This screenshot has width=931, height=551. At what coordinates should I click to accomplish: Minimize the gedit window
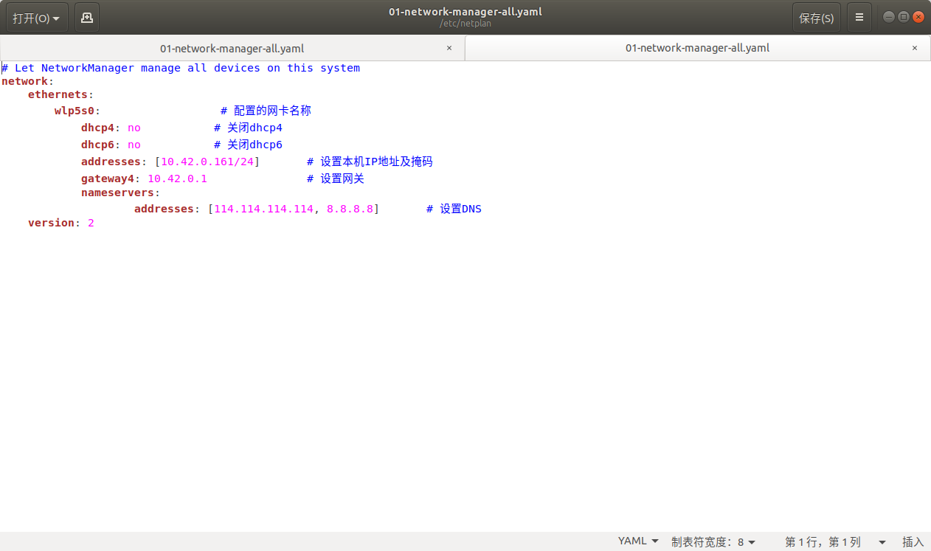[888, 17]
